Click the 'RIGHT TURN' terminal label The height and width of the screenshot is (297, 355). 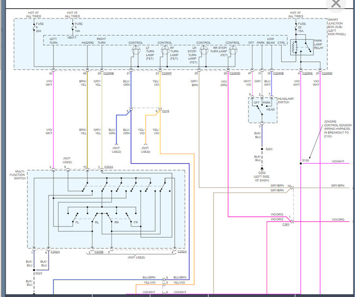[x=101, y=41]
